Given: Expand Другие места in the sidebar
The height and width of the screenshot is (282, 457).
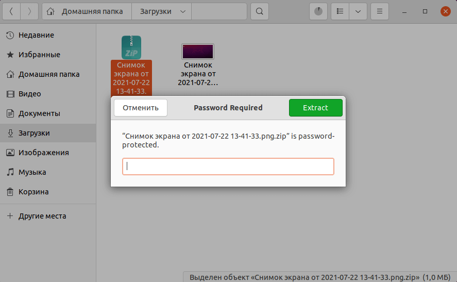Looking at the screenshot, I should coord(42,216).
